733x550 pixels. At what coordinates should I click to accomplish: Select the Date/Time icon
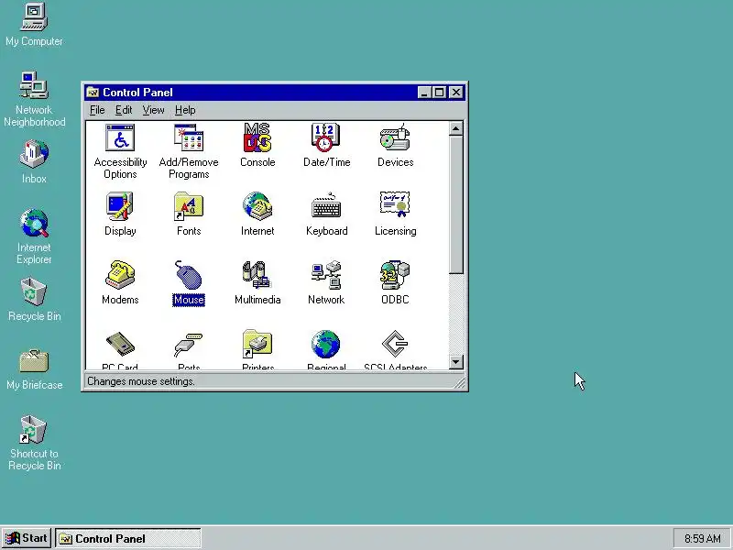click(x=326, y=137)
